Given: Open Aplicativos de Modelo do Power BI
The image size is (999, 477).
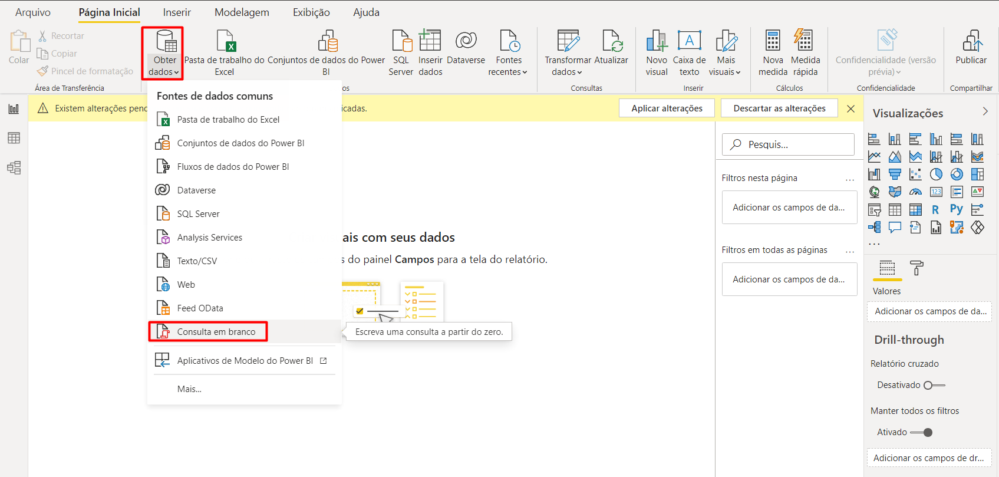Looking at the screenshot, I should point(245,361).
